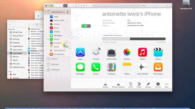Expand the Phone item in sidebar
The image size is (195, 109).
(48, 39)
